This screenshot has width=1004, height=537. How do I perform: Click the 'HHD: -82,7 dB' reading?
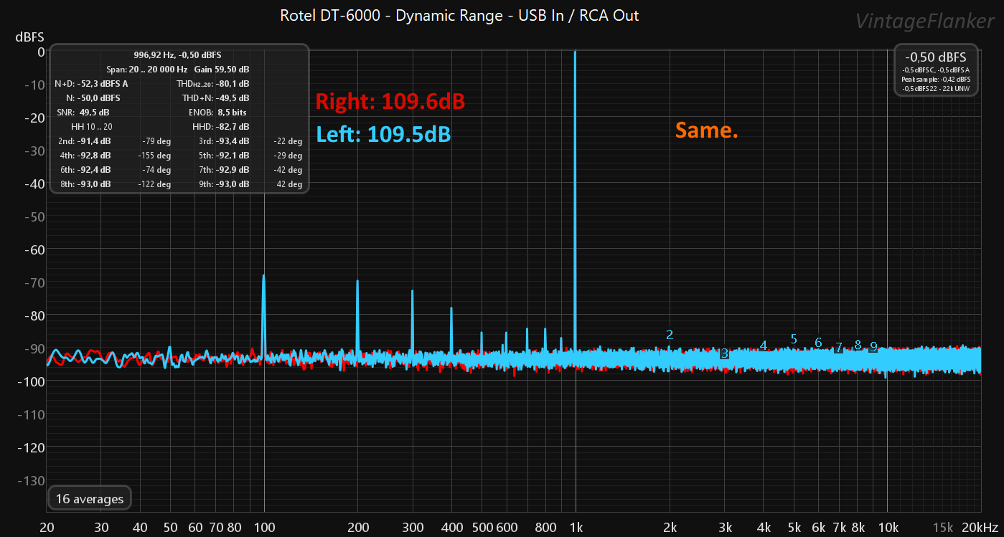pyautogui.click(x=221, y=127)
